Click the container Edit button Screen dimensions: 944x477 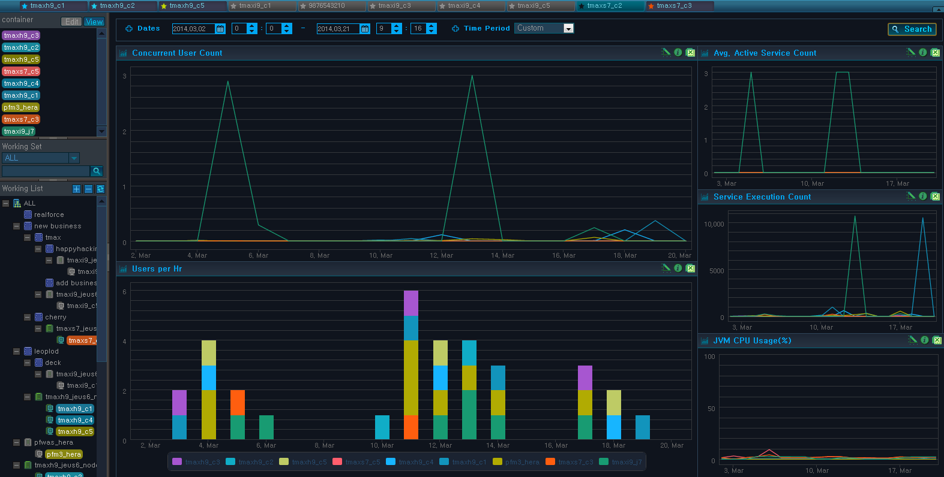(x=72, y=22)
